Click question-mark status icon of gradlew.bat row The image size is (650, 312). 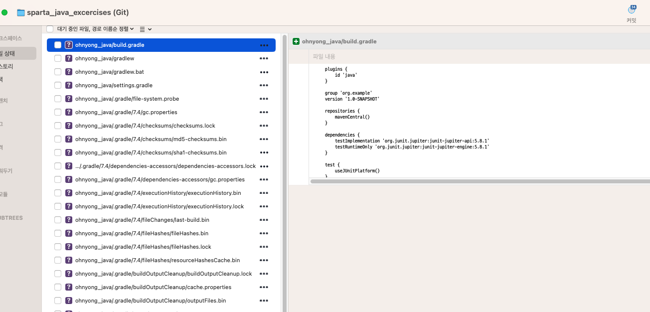point(69,72)
